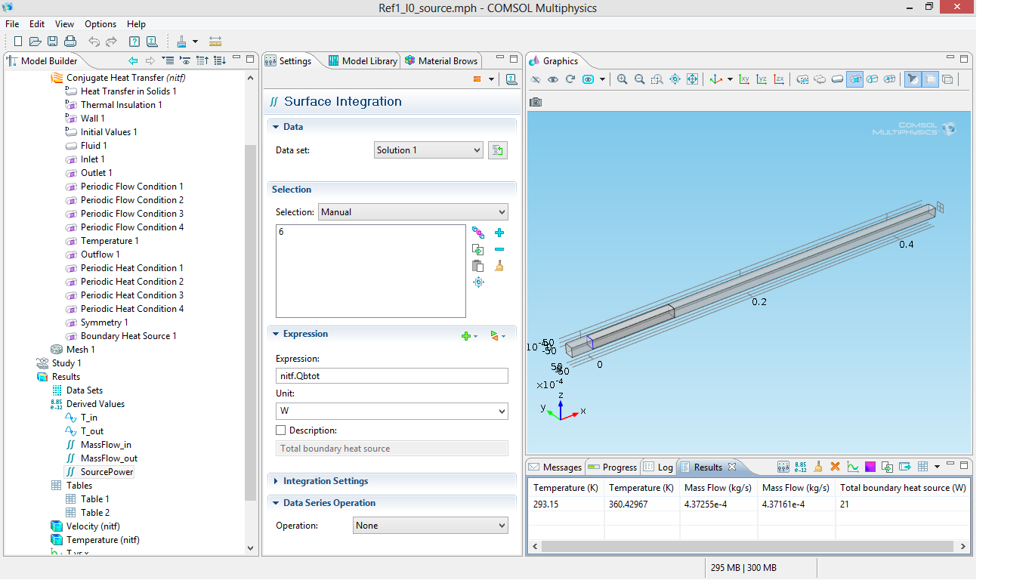The image size is (1032, 580).
Task: Click the Zoom In icon in Graphics toolbar
Action: point(622,79)
